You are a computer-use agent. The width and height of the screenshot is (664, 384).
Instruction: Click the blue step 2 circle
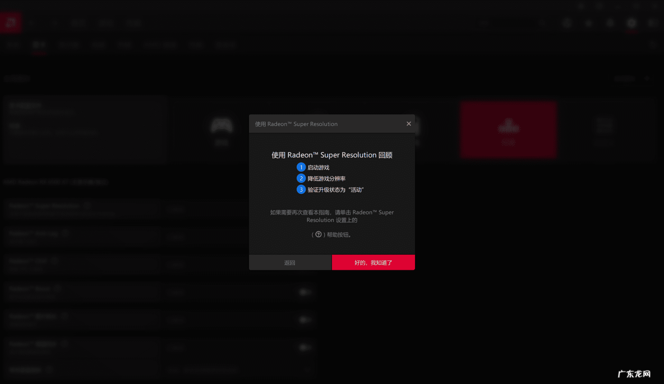[x=301, y=178]
